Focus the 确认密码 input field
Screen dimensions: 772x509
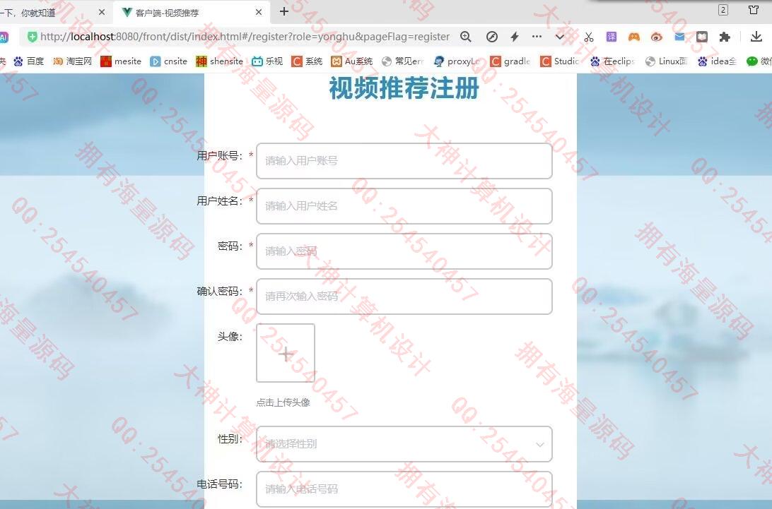(404, 297)
